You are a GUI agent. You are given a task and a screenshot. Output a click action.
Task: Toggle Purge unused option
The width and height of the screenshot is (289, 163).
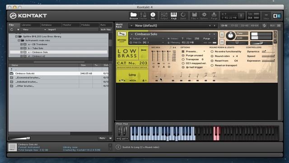[x=183, y=55]
